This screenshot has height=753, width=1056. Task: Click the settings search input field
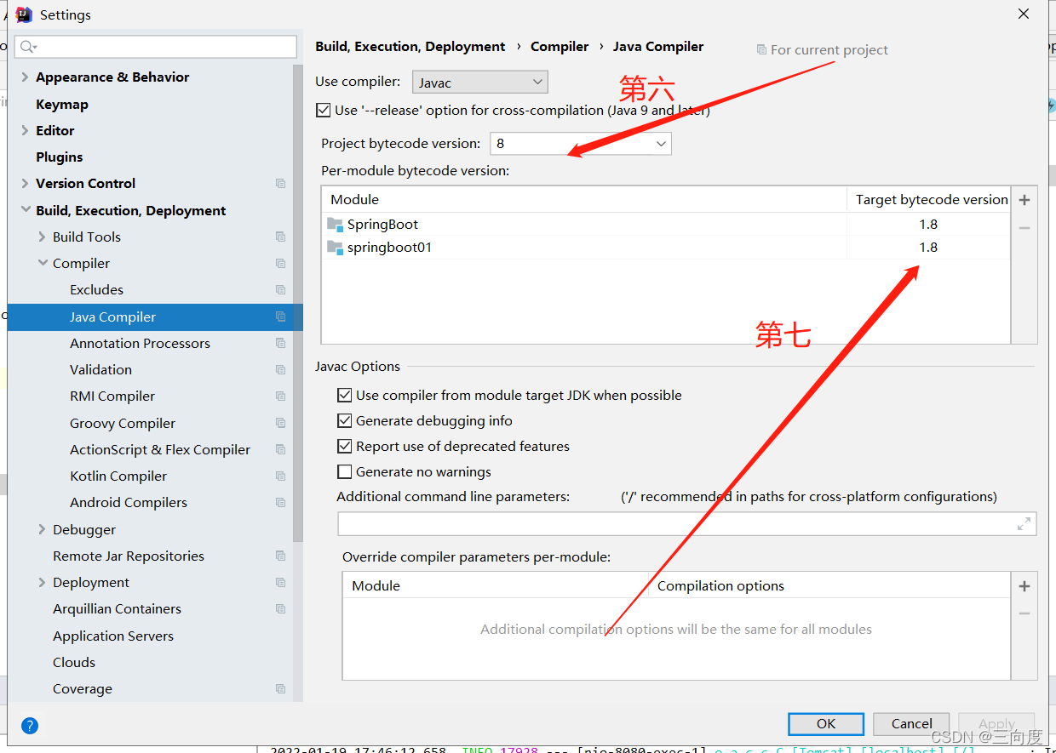tap(156, 46)
